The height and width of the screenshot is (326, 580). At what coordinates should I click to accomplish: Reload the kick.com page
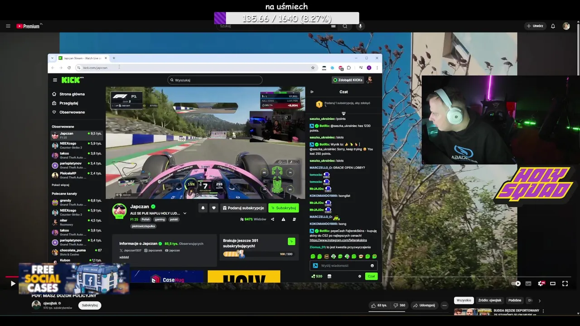pyautogui.click(x=69, y=67)
